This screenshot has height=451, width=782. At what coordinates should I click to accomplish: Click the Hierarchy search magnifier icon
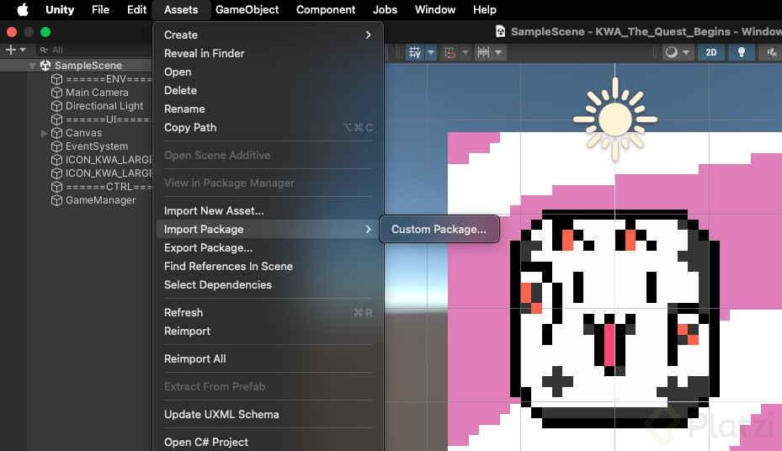44,50
